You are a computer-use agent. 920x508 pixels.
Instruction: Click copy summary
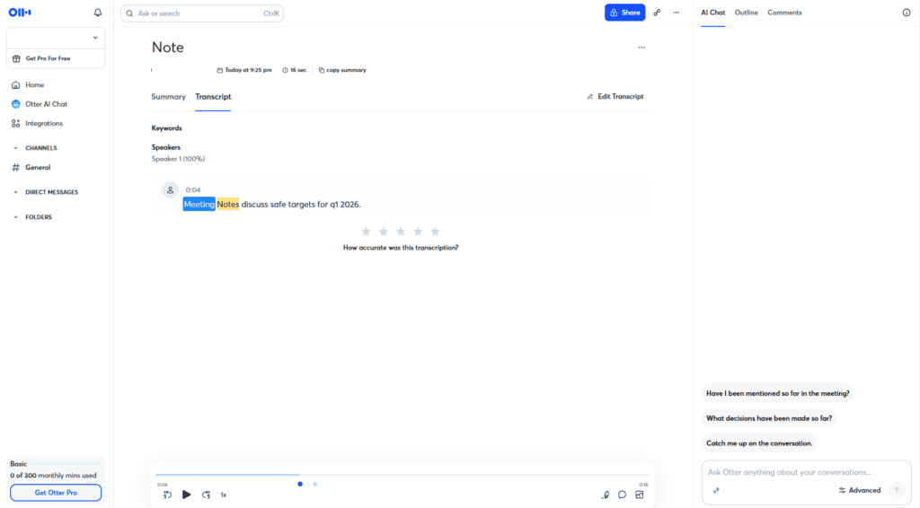click(342, 70)
